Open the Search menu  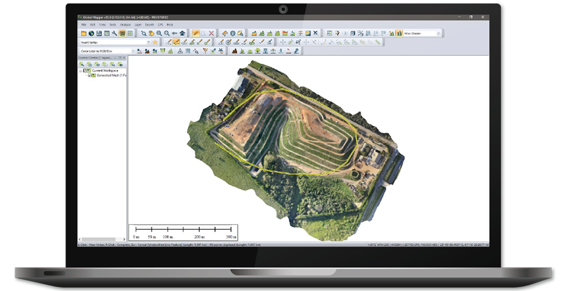coord(150,24)
